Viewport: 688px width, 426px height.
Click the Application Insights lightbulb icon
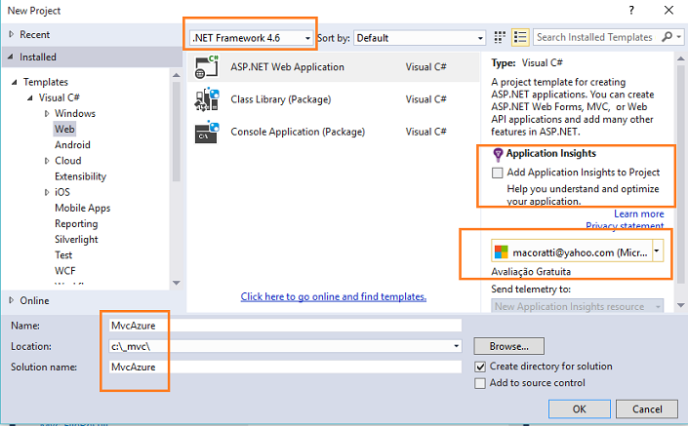click(498, 154)
